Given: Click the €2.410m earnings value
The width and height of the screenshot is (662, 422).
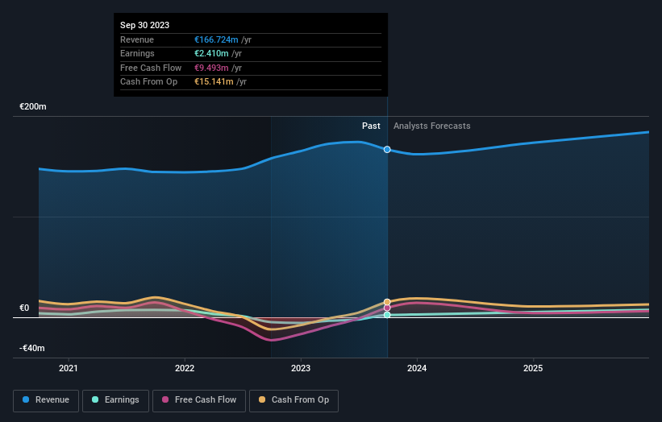Looking at the screenshot, I should (211, 53).
